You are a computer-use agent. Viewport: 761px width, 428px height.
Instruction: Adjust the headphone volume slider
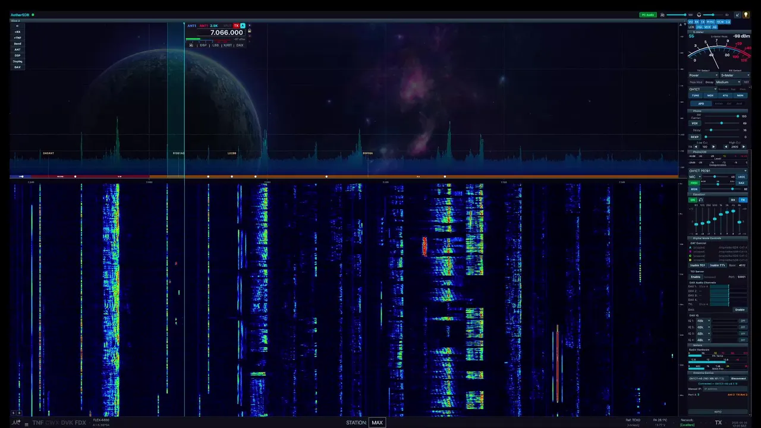click(713, 15)
